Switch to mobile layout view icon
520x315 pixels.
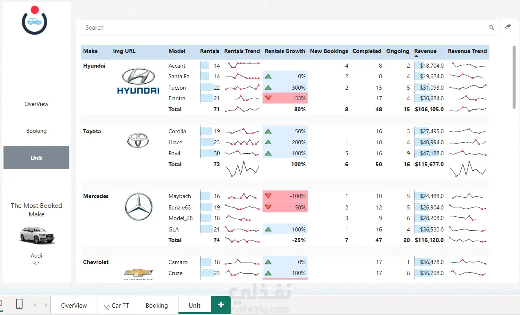[19, 304]
